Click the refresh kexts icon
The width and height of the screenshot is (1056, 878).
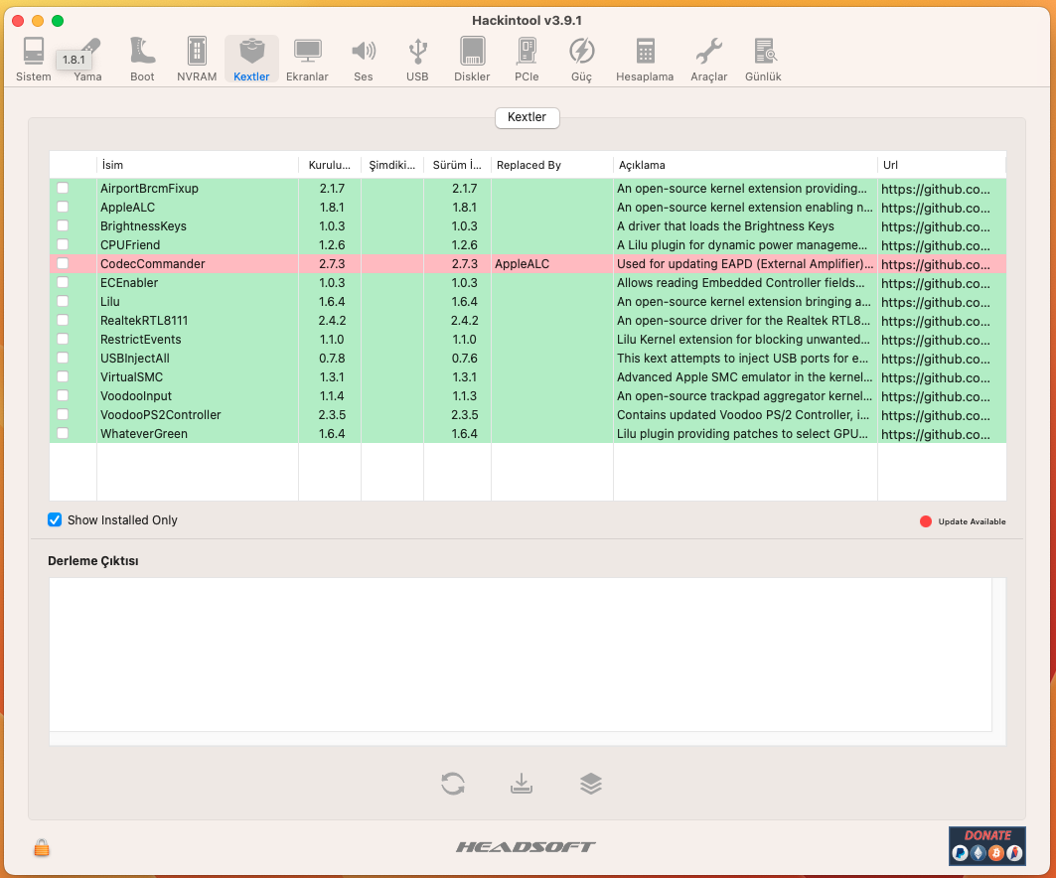[453, 783]
